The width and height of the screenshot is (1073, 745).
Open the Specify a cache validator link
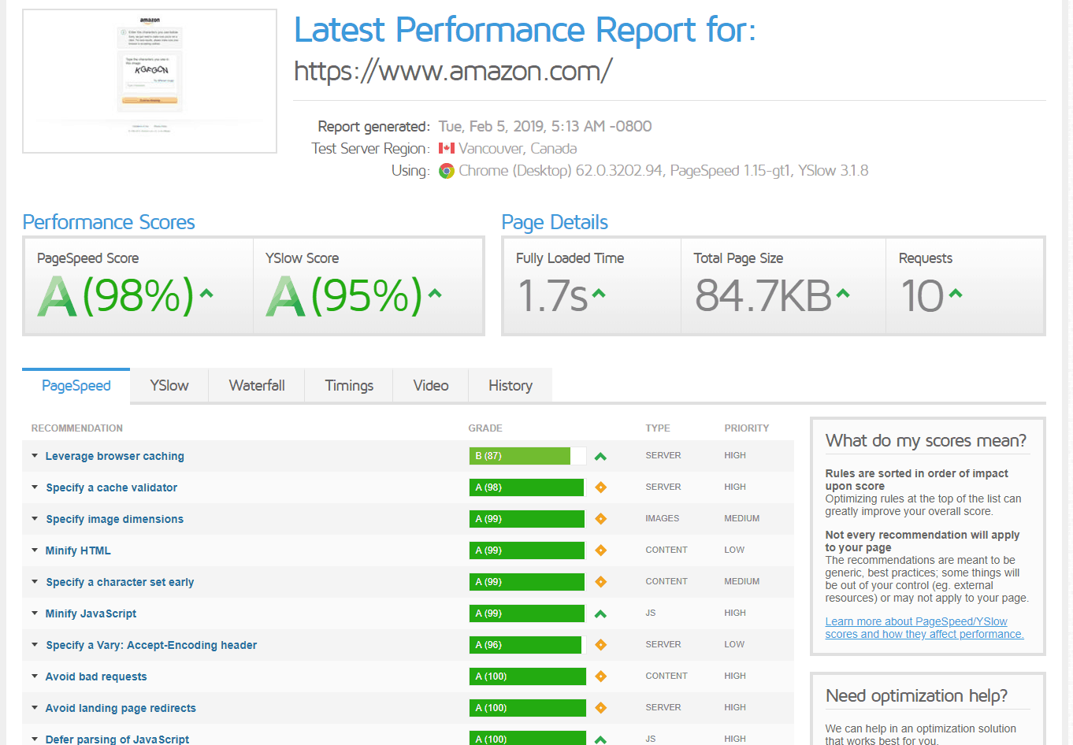click(x=111, y=487)
